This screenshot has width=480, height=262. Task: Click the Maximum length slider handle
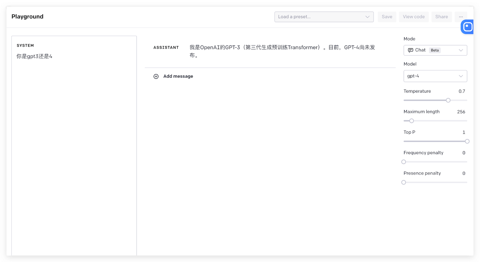tap(412, 121)
